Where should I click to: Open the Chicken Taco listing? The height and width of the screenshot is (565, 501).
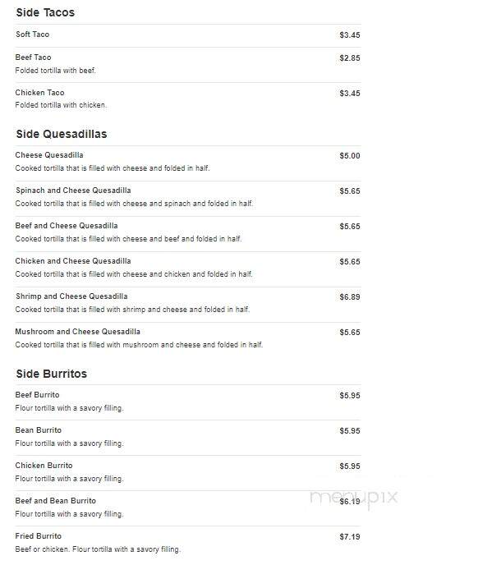click(x=39, y=93)
